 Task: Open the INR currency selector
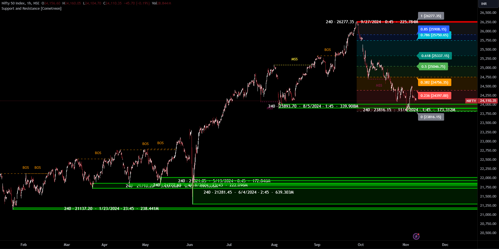[484, 4]
